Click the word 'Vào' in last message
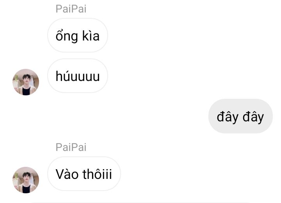Screen dimensions: 281x203 67,174
